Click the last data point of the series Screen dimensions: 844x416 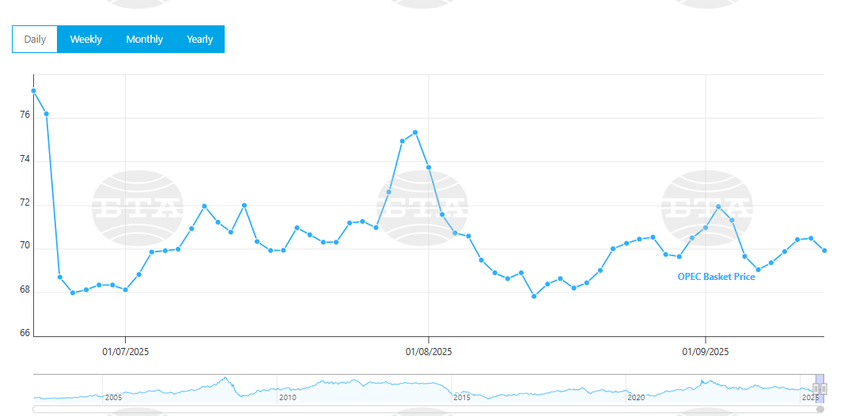click(824, 251)
